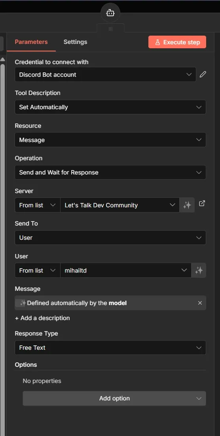The width and height of the screenshot is (220, 436).
Task: Switch to the Settings tab
Action: coord(75,42)
